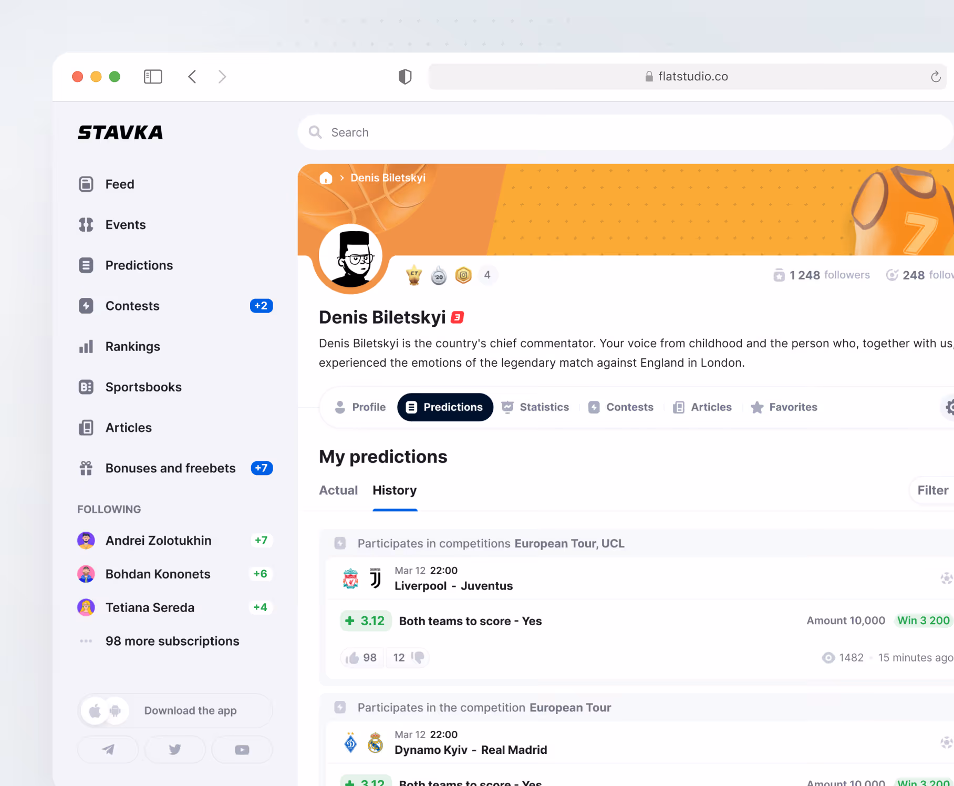Viewport: 954px width, 786px height.
Task: Click the '20' medal badge
Action: pyautogui.click(x=439, y=275)
